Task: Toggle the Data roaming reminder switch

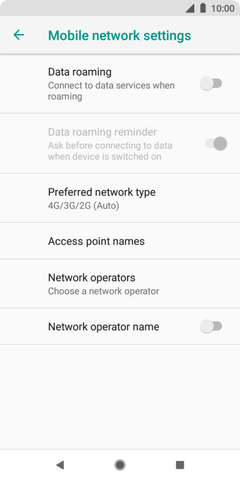Action: point(216,143)
